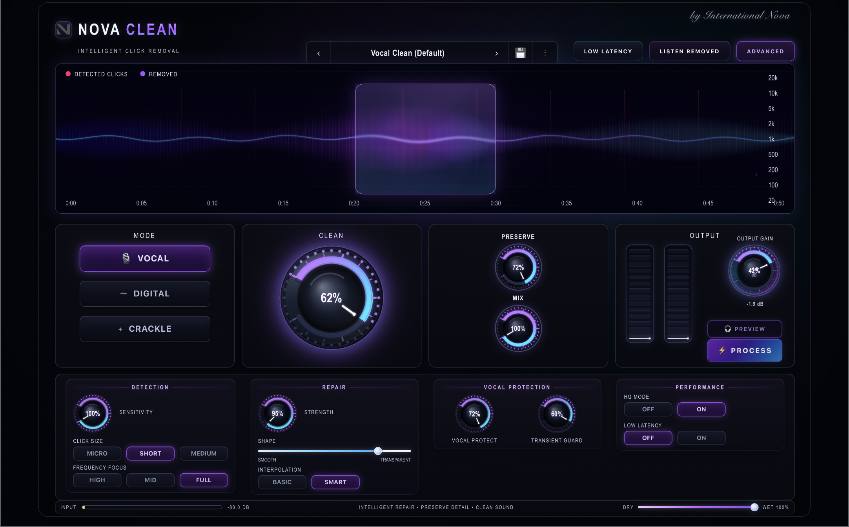Click the 0:40 timeline marker
Viewport: 849px width, 527px height.
click(637, 203)
